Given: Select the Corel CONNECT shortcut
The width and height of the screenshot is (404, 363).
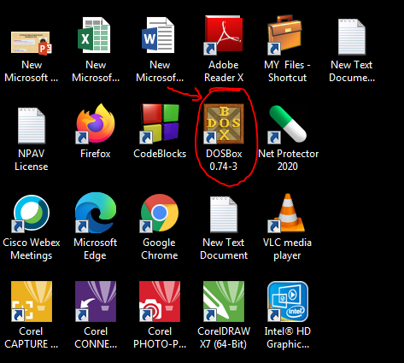Looking at the screenshot, I should (96, 302).
